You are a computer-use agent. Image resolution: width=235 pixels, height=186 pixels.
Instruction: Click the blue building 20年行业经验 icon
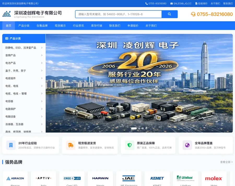pyautogui.click(x=11, y=145)
